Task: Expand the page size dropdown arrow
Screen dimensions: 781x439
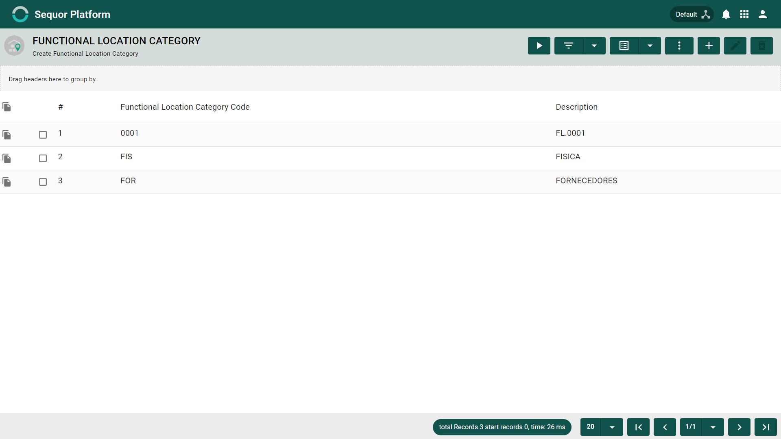Action: [x=612, y=427]
